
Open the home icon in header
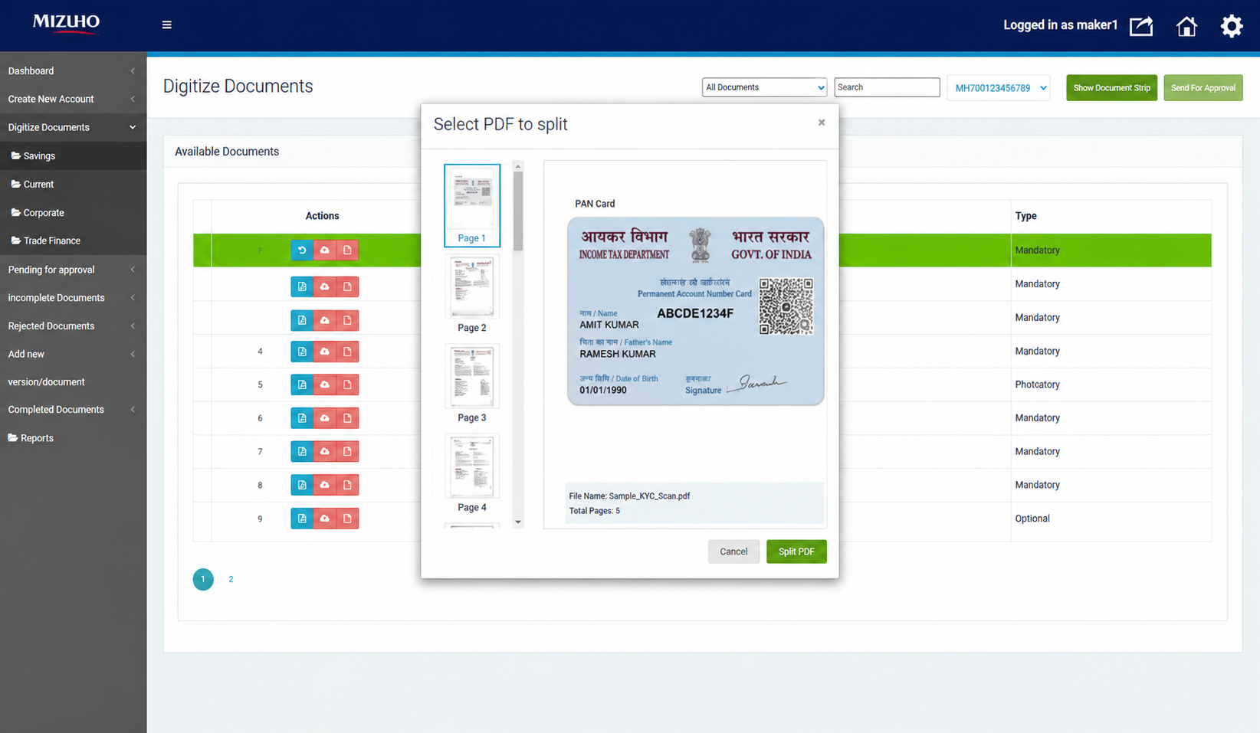click(1186, 26)
